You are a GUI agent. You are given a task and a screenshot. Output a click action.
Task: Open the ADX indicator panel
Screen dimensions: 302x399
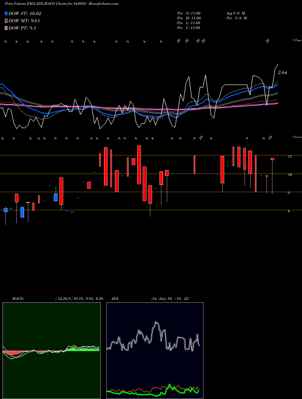click(x=155, y=351)
